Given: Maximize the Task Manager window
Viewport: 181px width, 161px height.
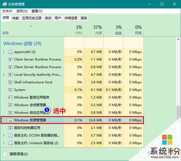Looking at the screenshot, I should pyautogui.click(x=162, y=4).
